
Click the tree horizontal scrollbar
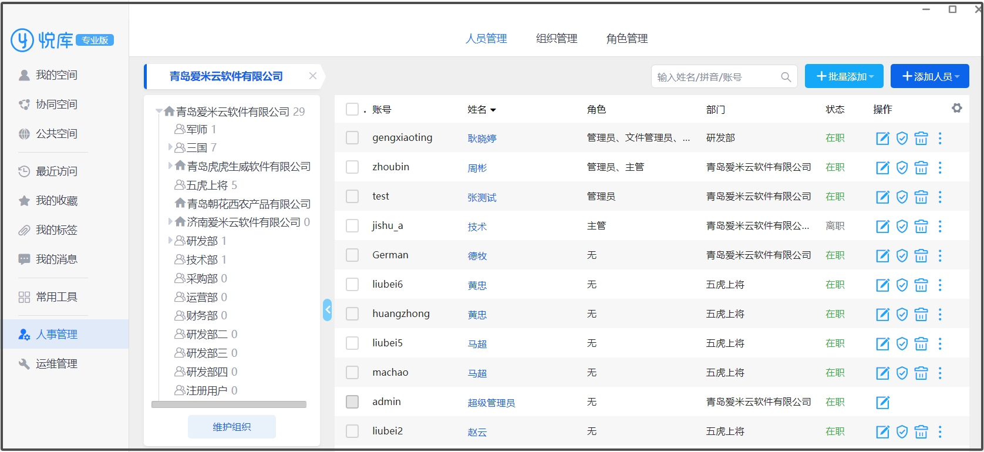point(229,404)
